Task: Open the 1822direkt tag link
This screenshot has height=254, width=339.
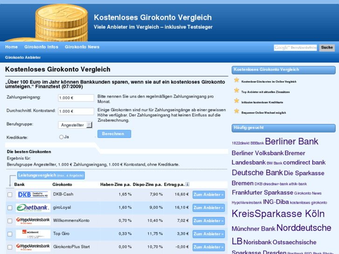Action: 241,143
